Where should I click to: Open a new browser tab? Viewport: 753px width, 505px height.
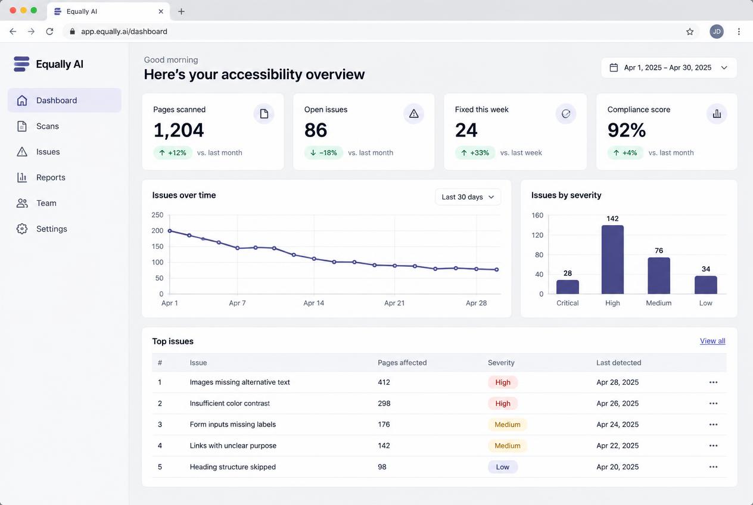(x=181, y=11)
